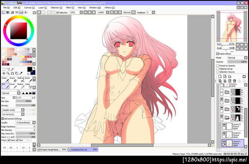249x164 pixels.
Task: Hide Layer12 with its eye icon
Action: coord(224,133)
